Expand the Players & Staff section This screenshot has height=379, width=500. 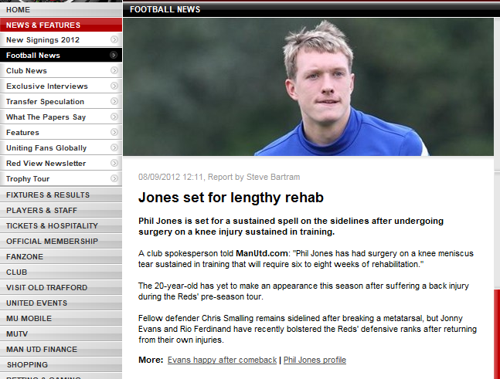[61, 211]
